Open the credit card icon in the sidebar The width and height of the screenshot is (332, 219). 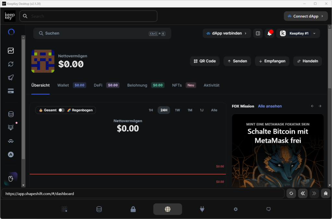(11, 91)
